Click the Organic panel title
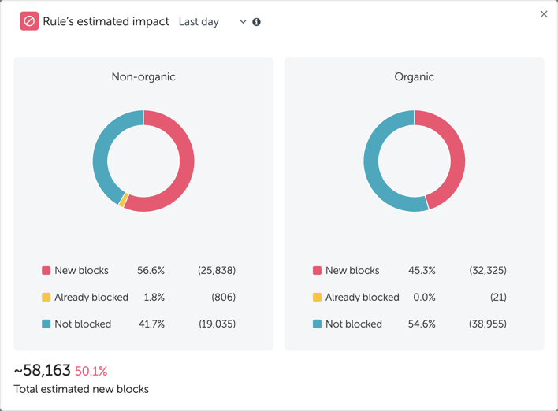Screen dimensions: 558x411 click(414, 77)
